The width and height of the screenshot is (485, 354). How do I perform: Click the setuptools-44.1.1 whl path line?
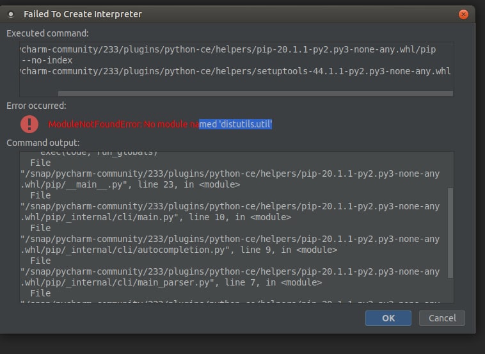tap(235, 72)
